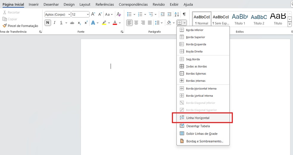Screen dimensions: 293x155
Task: Open Área de Transferência dialog launcher
Action: pyautogui.click(x=40, y=32)
